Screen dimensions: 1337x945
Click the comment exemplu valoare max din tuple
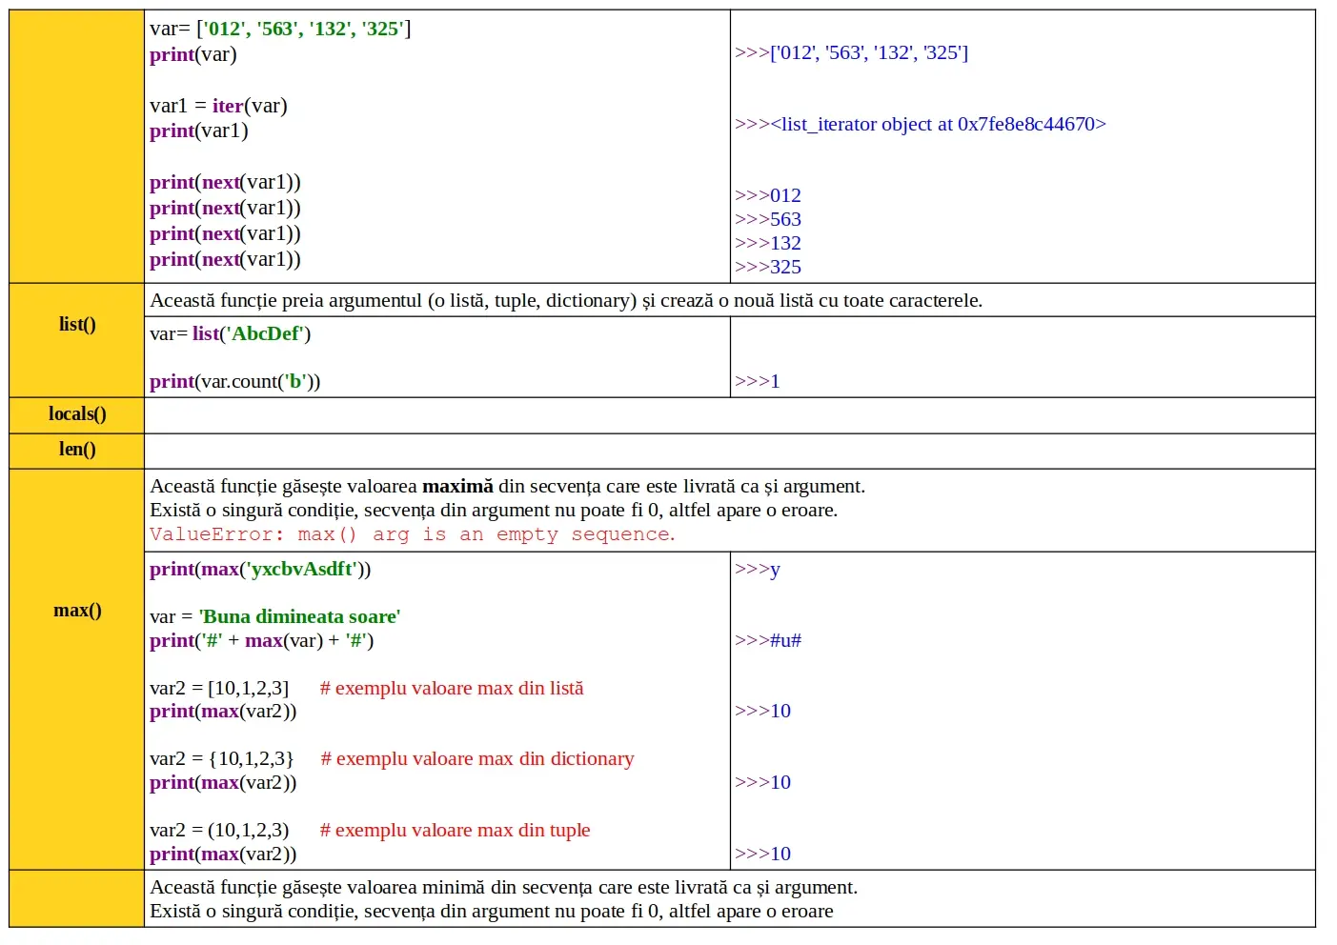coord(456,830)
